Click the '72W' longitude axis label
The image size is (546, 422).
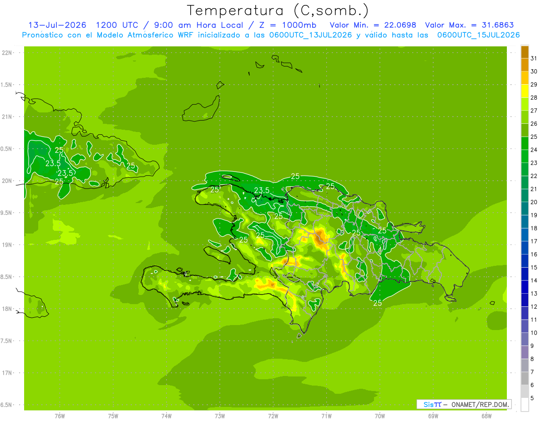(x=273, y=416)
